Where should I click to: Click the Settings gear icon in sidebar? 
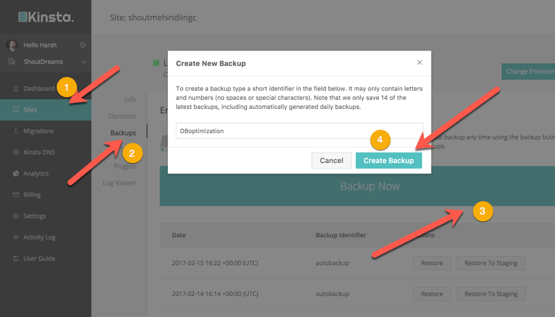(x=15, y=216)
